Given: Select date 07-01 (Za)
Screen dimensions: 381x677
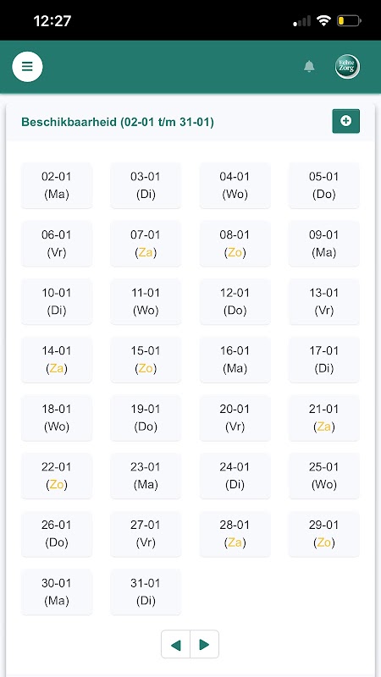Looking at the screenshot, I should pos(146,244).
